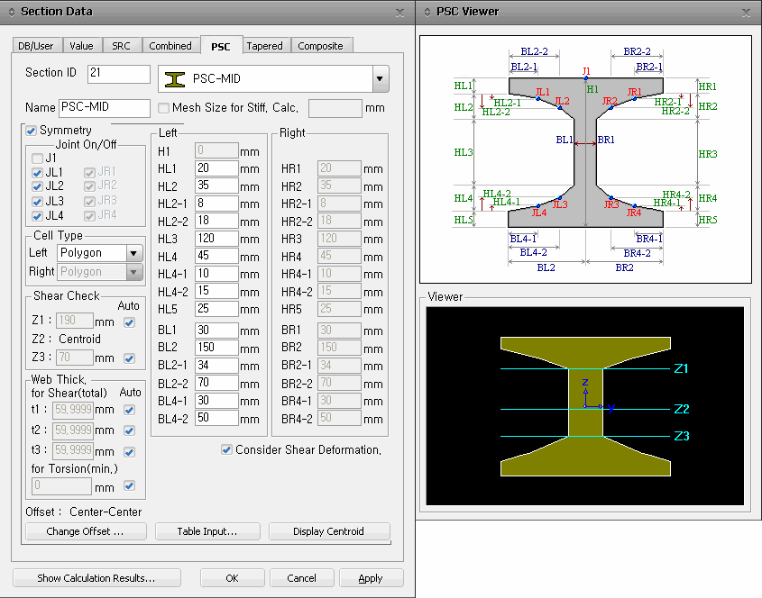This screenshot has width=762, height=598.
Task: Click the BL2-1 value field
Action: (216, 366)
